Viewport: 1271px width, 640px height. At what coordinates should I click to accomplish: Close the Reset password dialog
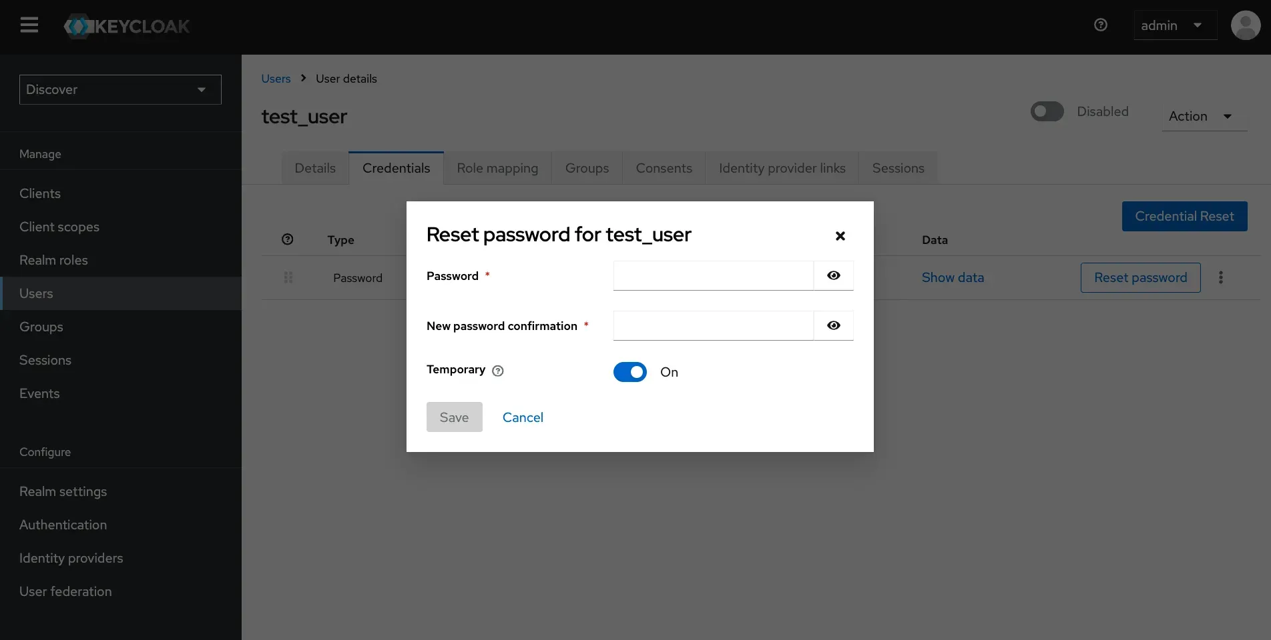tap(840, 236)
